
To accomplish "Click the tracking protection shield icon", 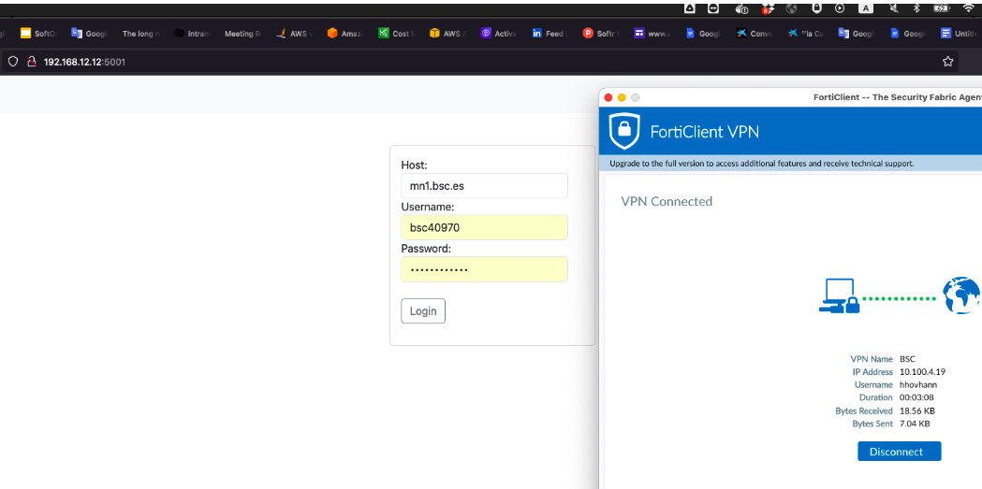I will [x=12, y=62].
